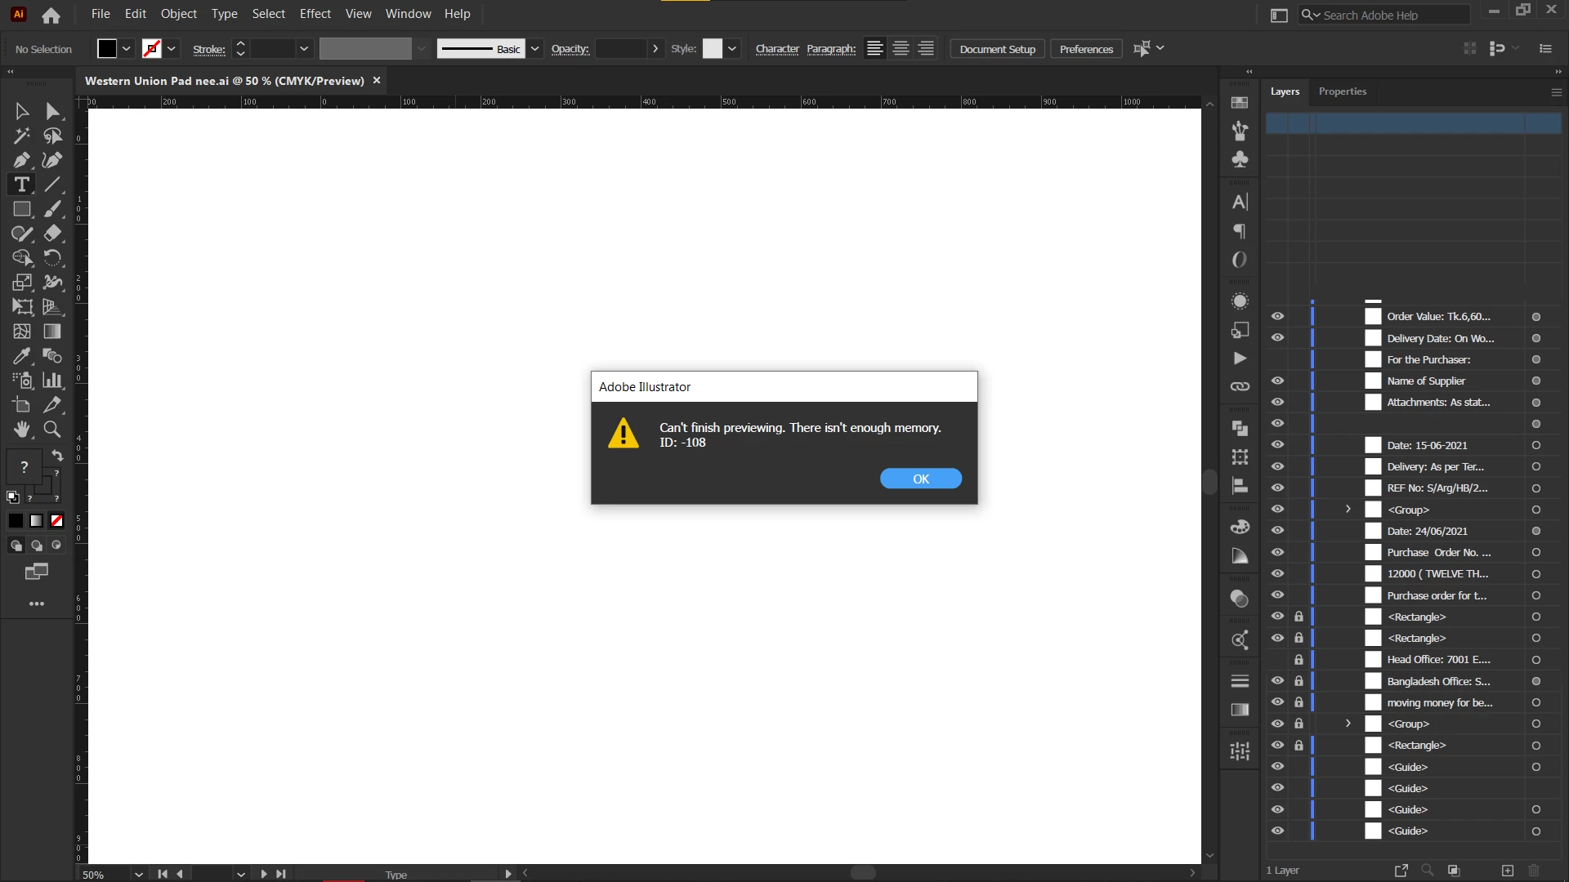The width and height of the screenshot is (1569, 882).
Task: Open the Style dropdown arrow
Action: (x=732, y=49)
